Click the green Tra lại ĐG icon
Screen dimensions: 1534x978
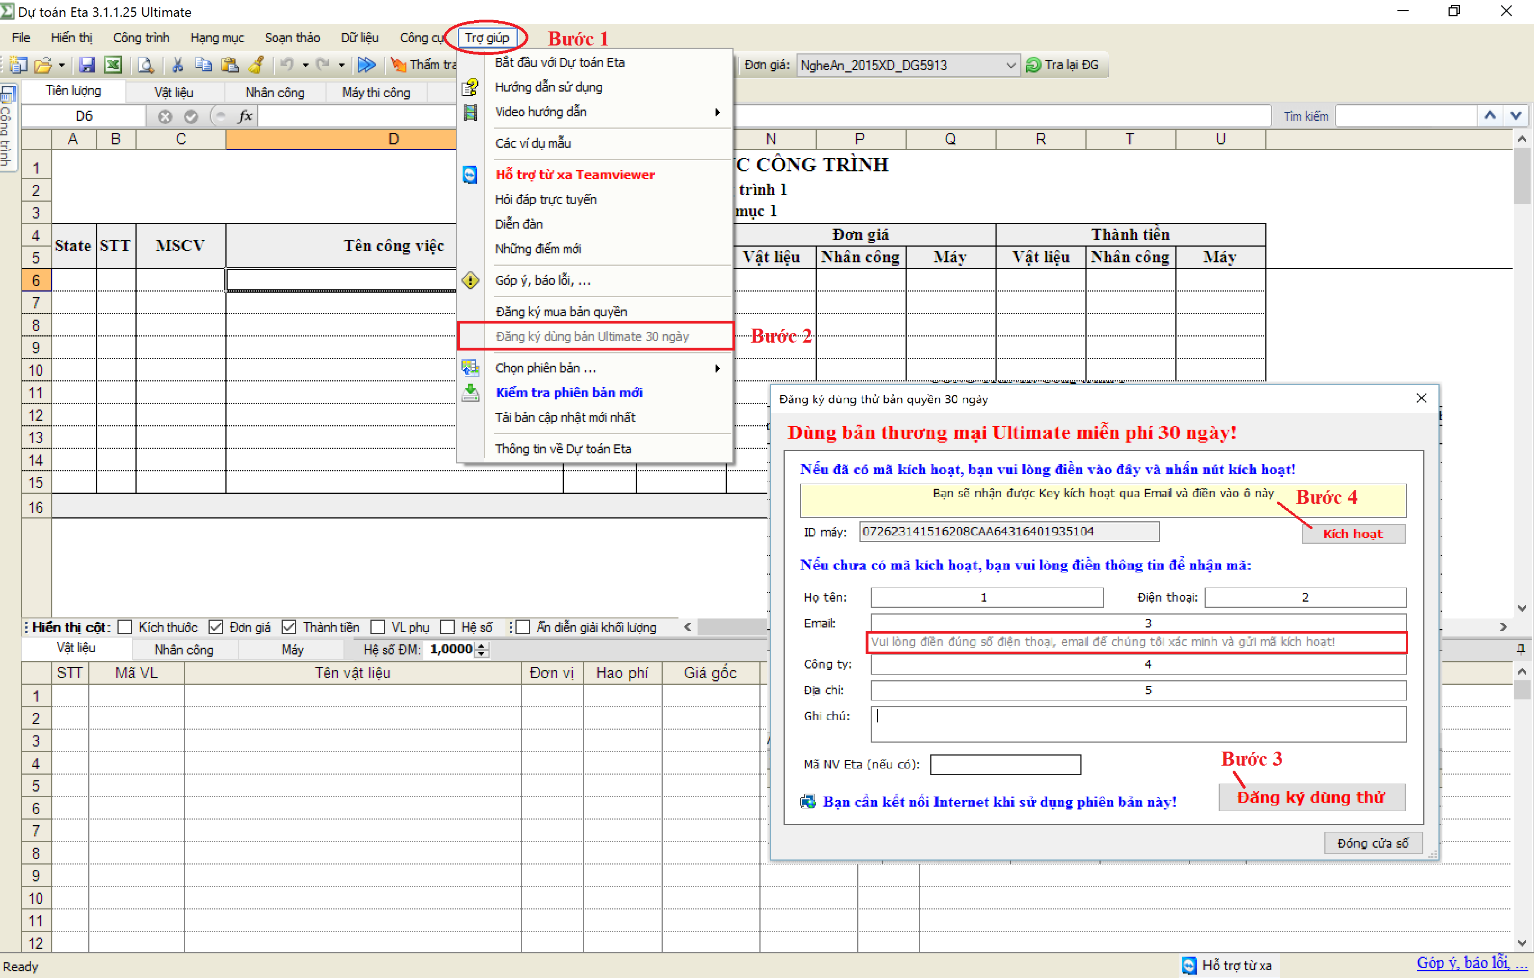1033,65
